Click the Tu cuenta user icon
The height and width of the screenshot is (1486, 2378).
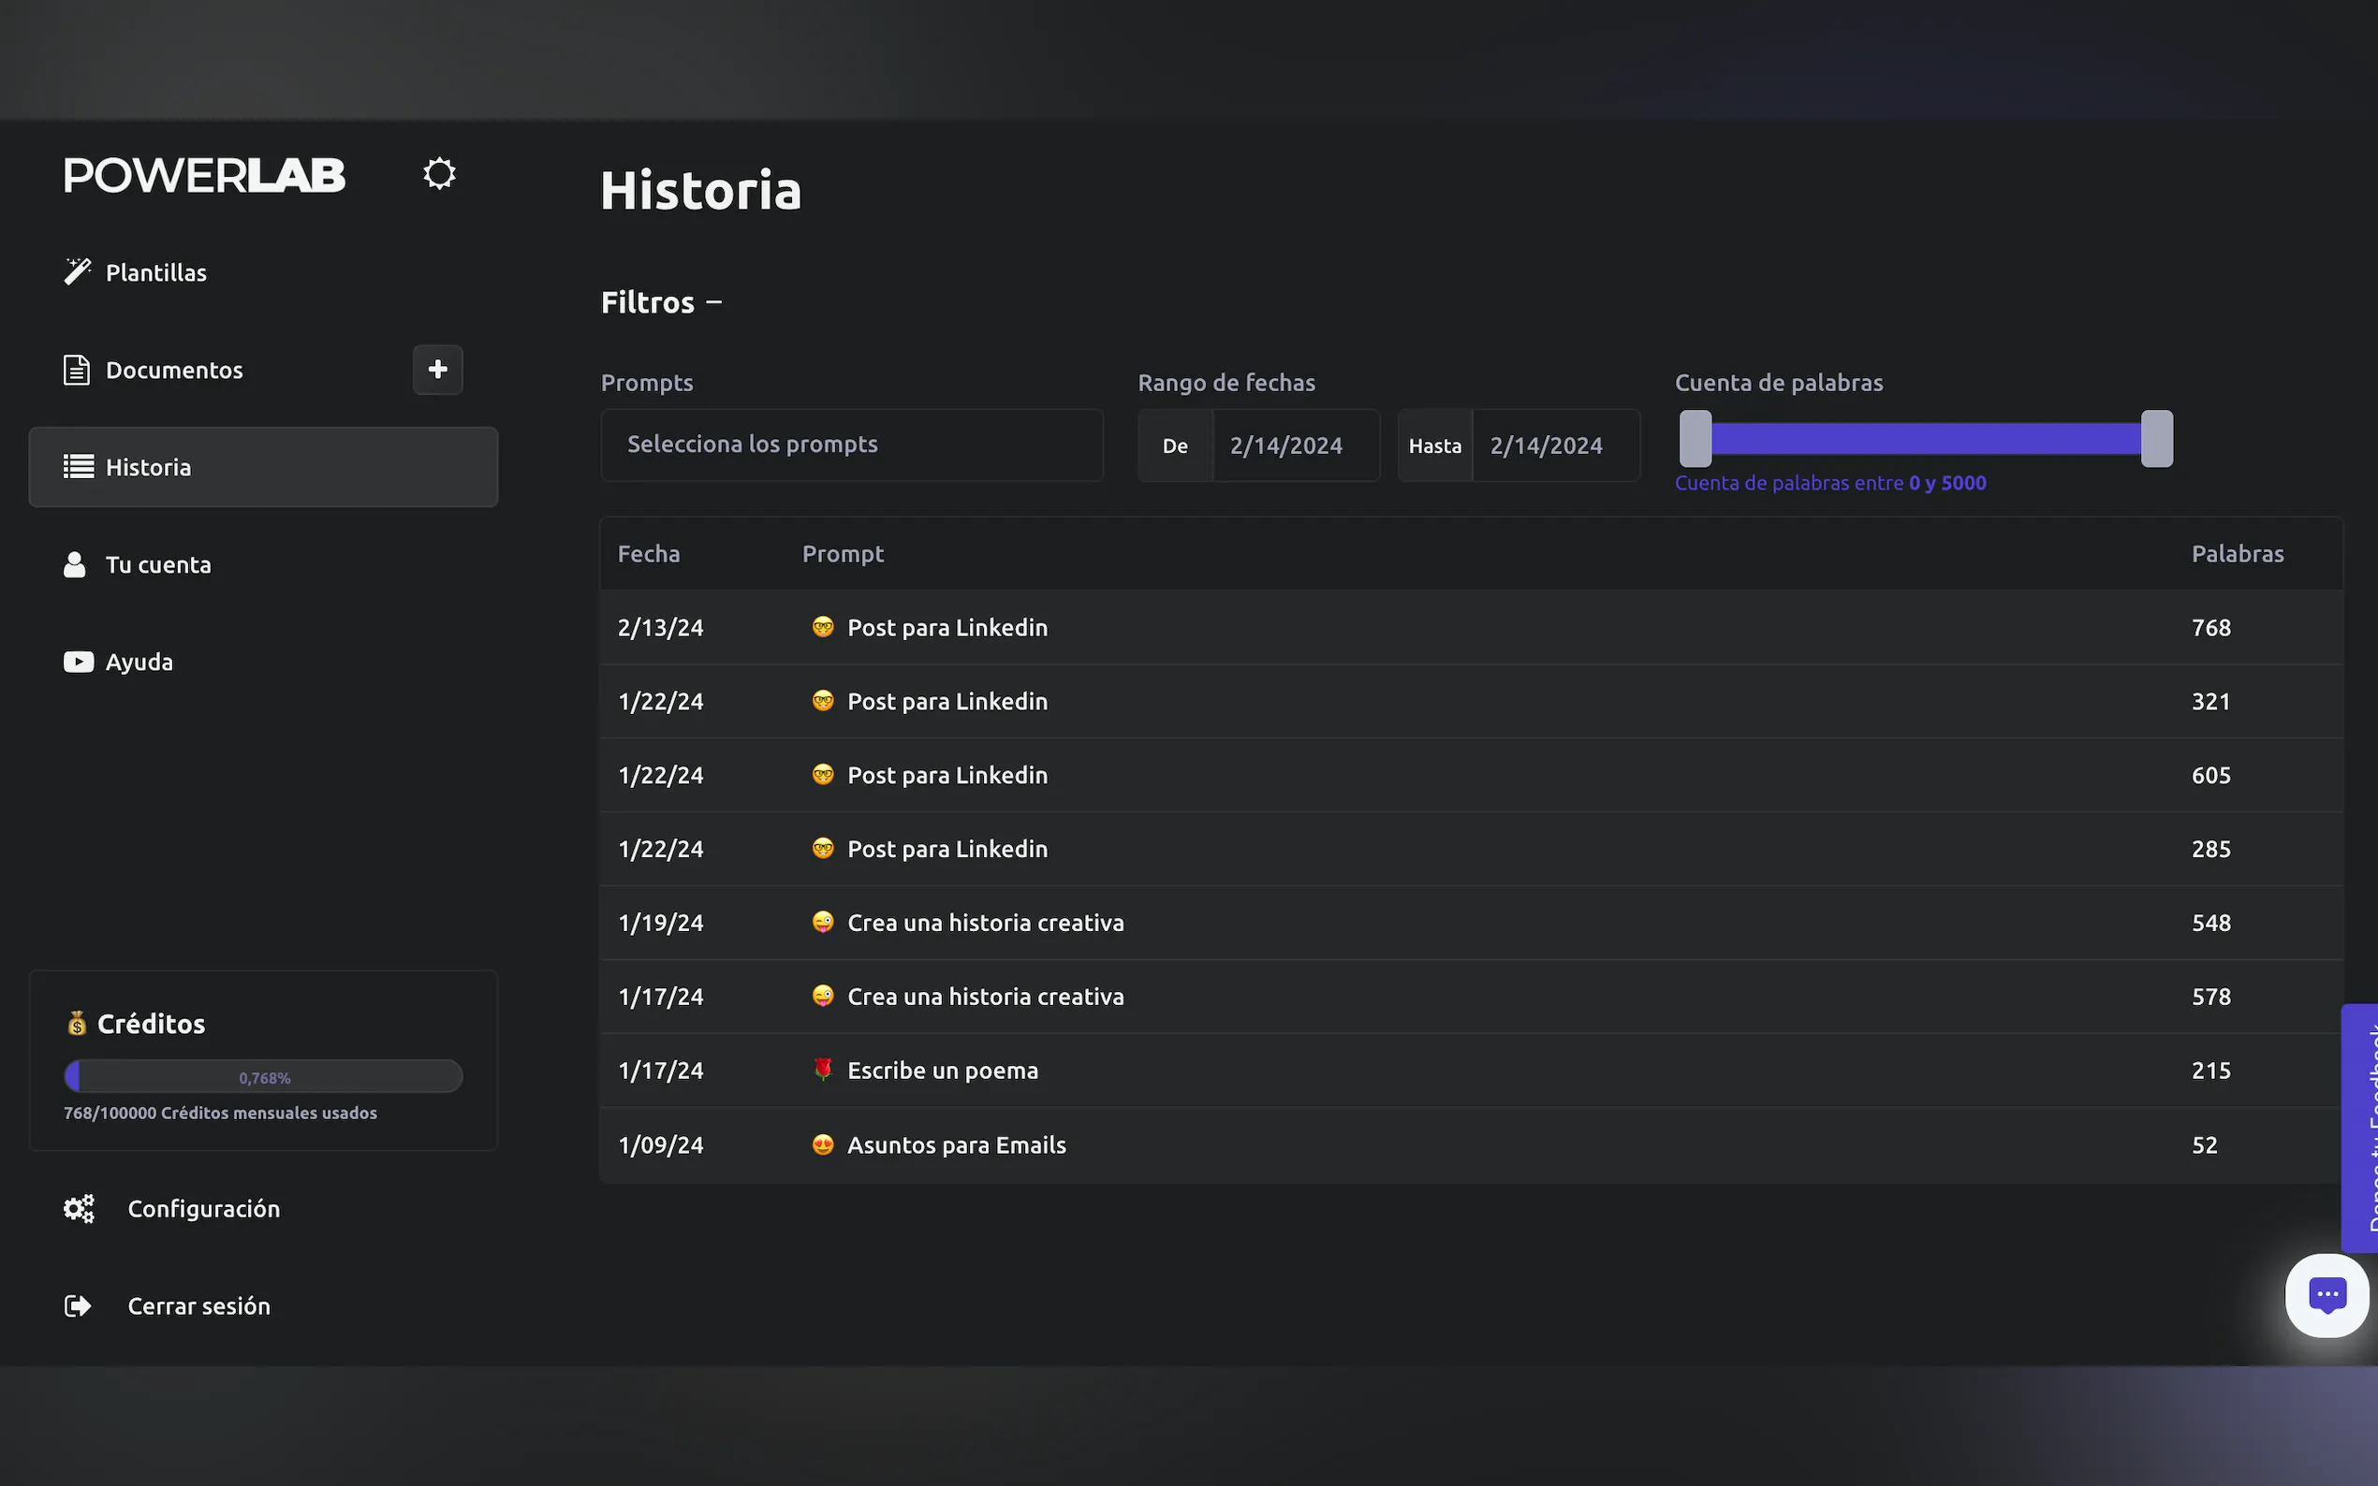pyautogui.click(x=75, y=565)
